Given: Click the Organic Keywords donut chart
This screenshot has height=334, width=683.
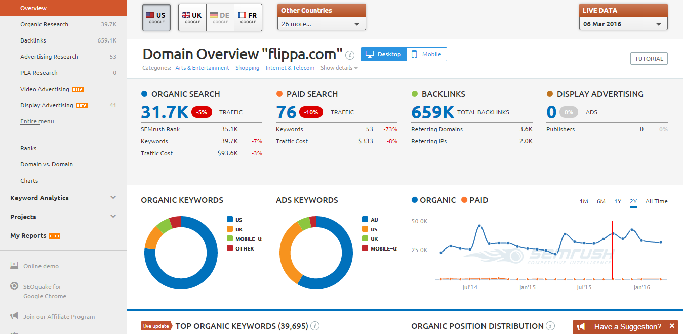Looking at the screenshot, I should click(181, 253).
